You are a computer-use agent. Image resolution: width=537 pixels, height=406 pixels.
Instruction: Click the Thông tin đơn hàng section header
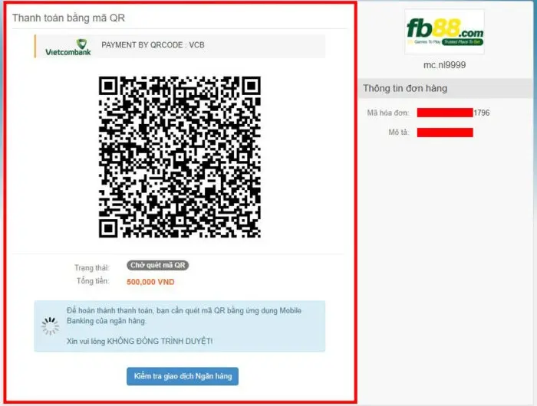(x=405, y=88)
